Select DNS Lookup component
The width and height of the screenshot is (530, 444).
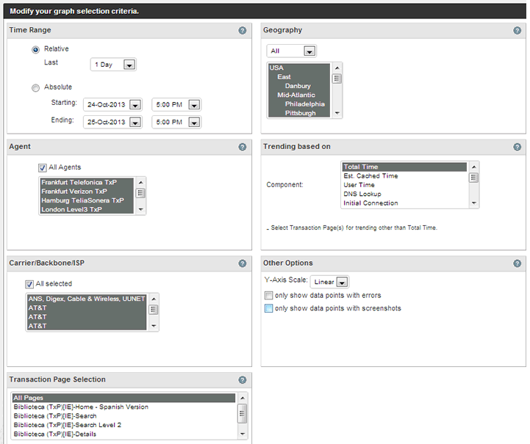click(404, 194)
